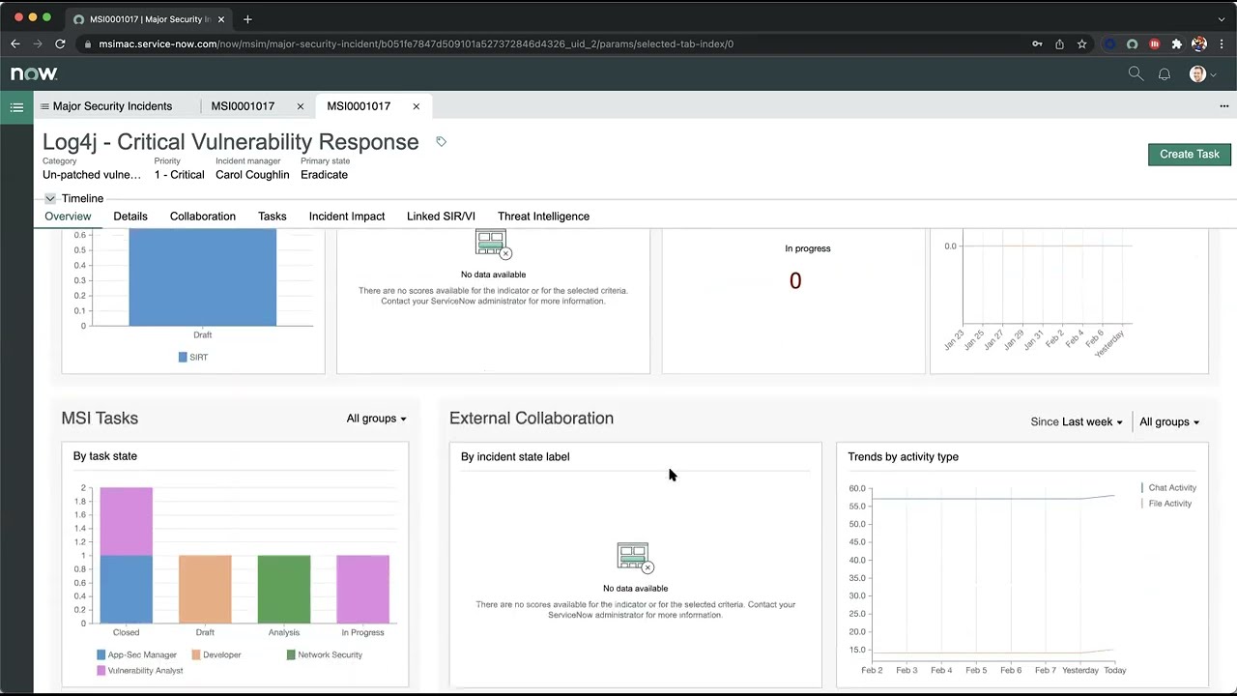
Task: Switch to the Details tab
Action: 130,217
